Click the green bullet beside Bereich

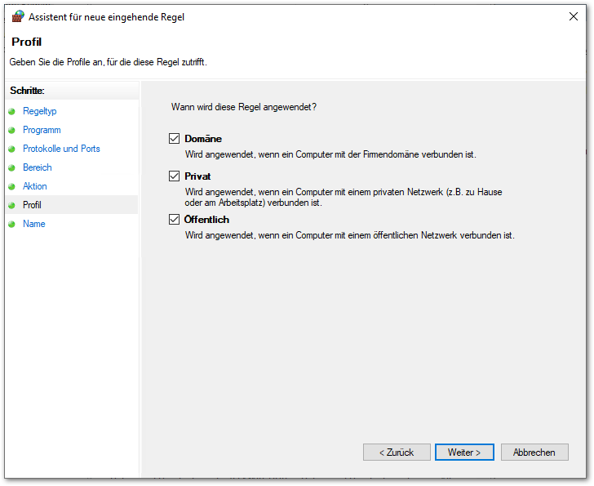tap(12, 167)
